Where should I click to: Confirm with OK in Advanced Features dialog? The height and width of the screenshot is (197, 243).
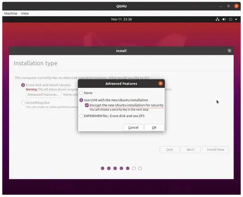pyautogui.click(x=154, y=127)
